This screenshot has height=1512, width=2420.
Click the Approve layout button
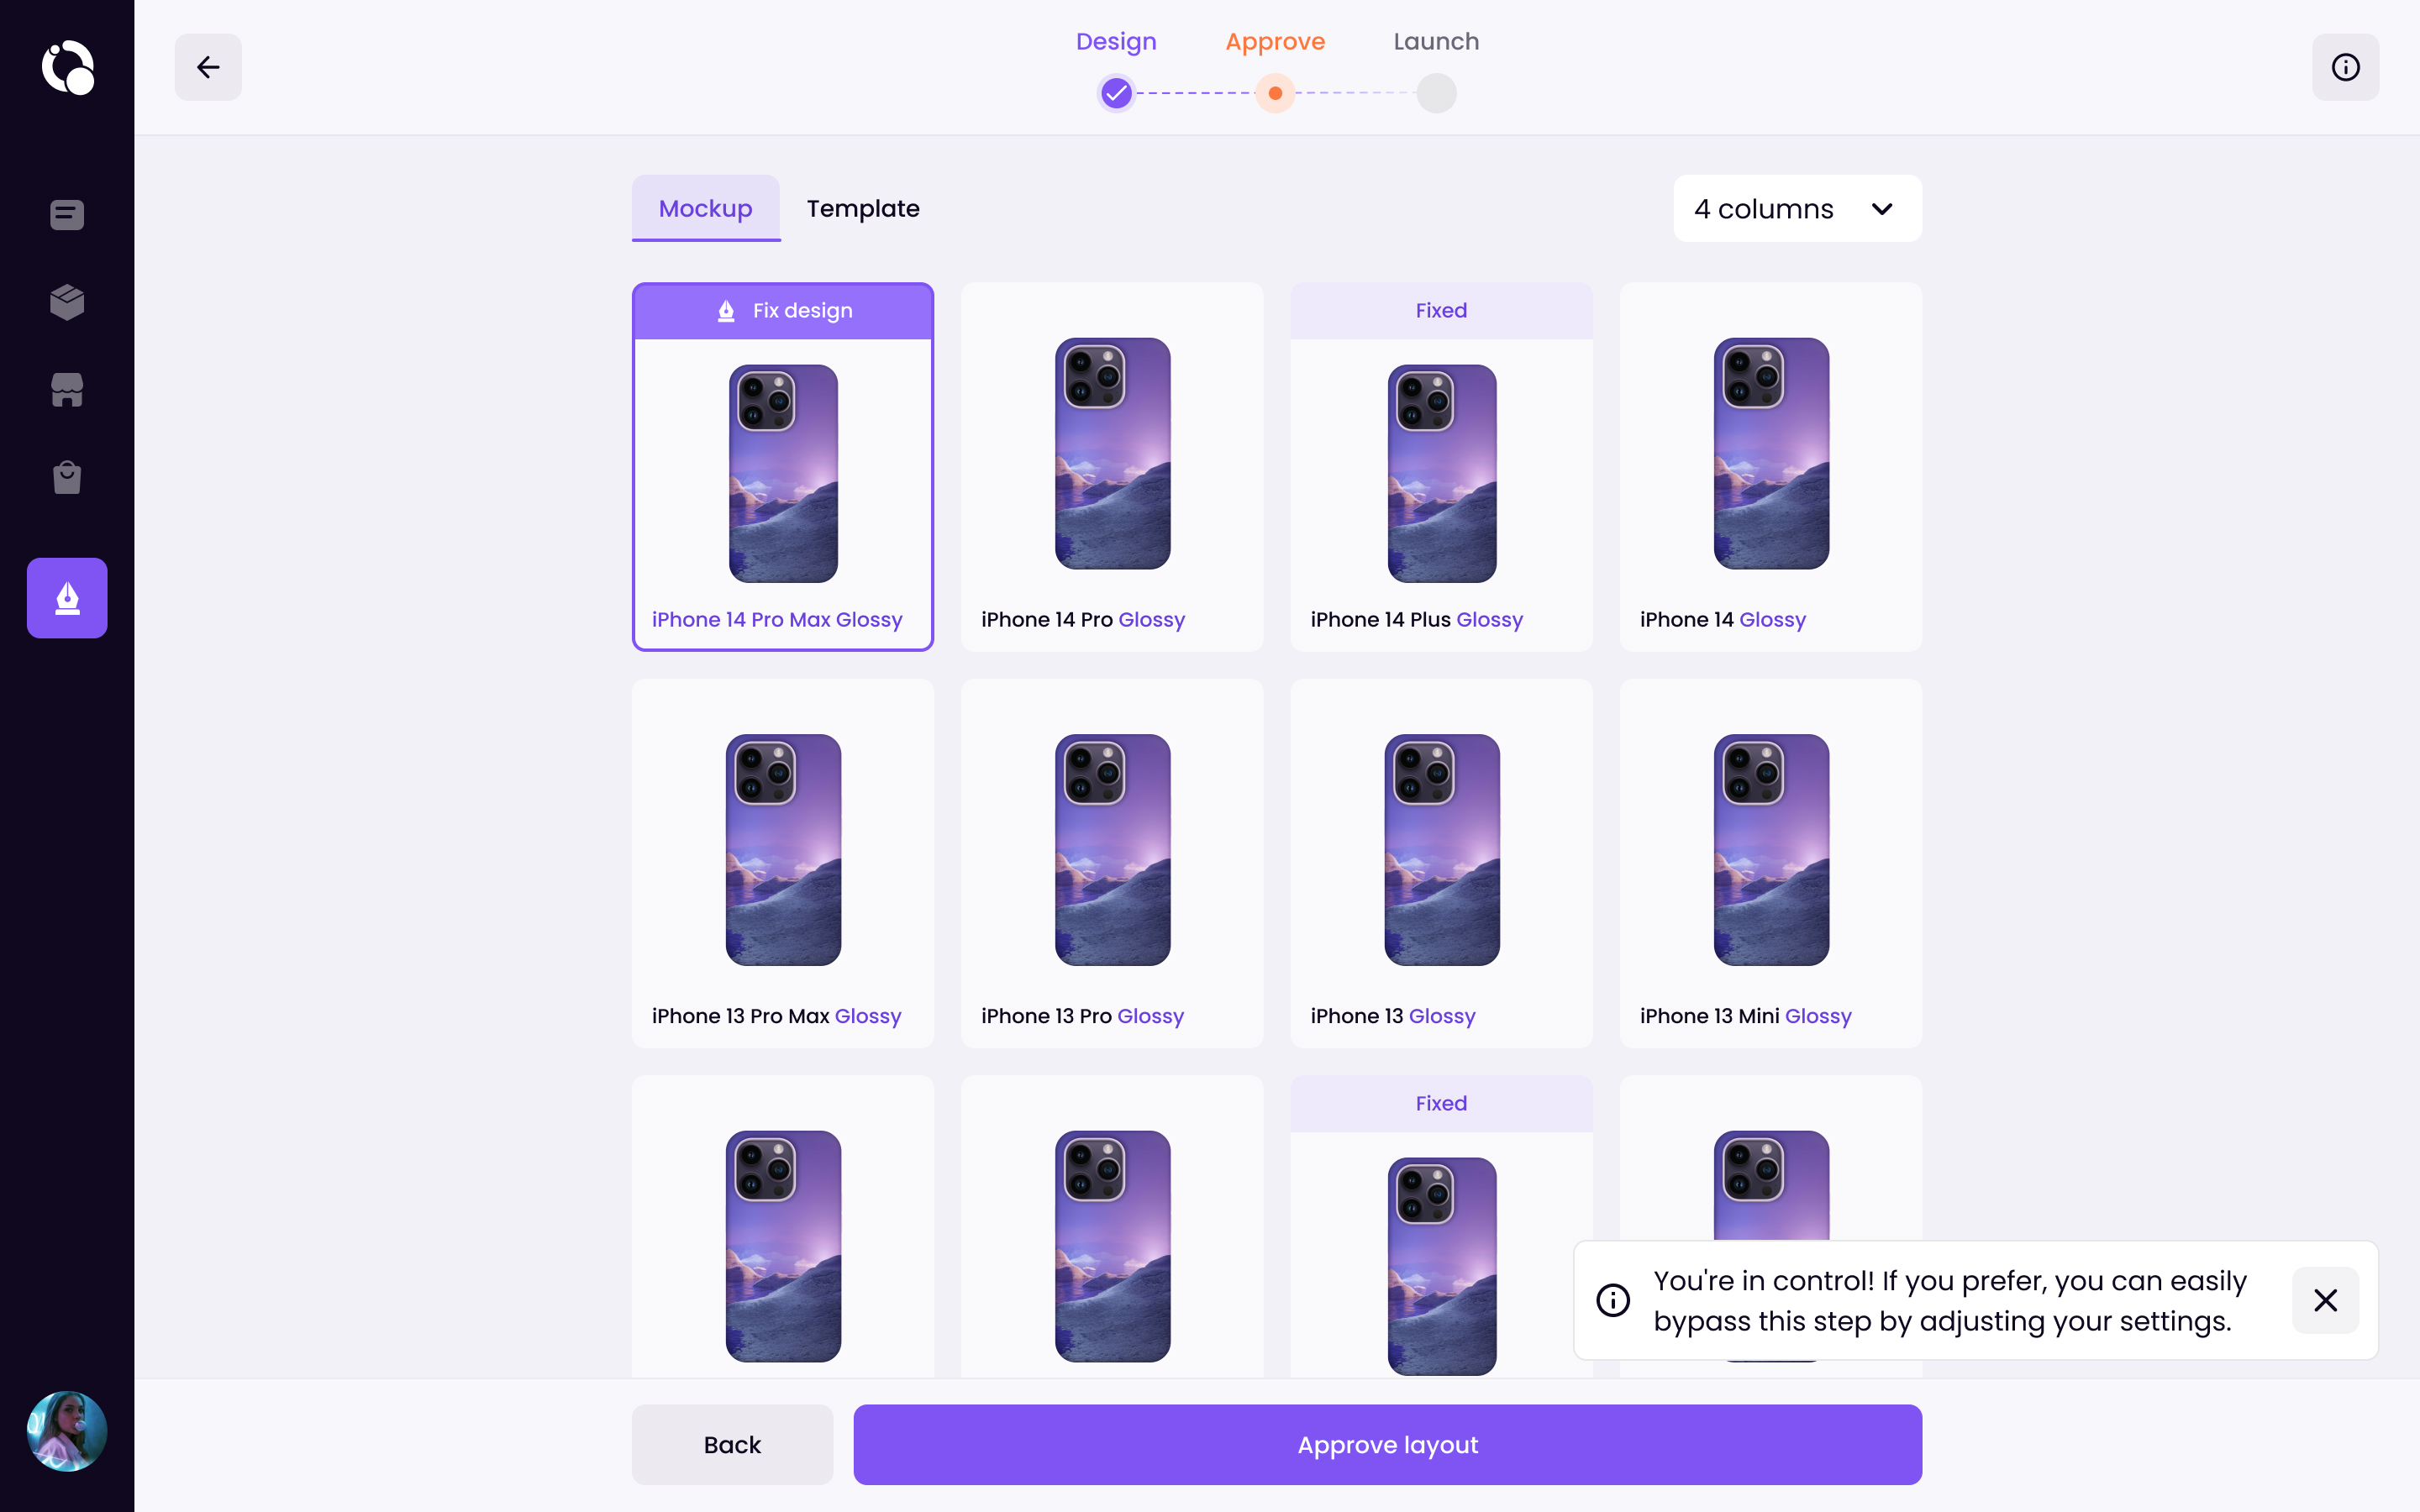(x=1387, y=1444)
